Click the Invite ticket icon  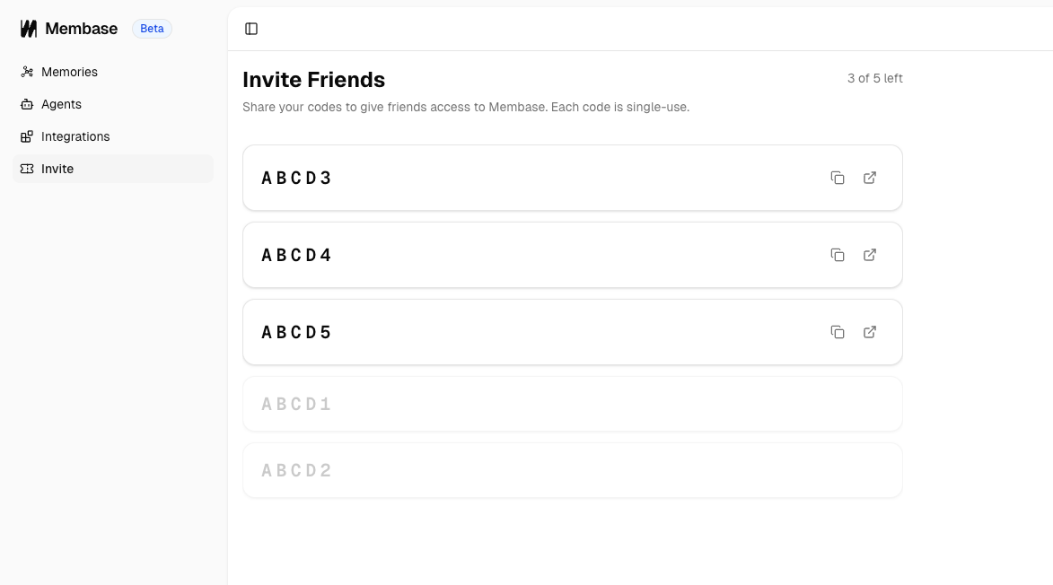(x=27, y=169)
